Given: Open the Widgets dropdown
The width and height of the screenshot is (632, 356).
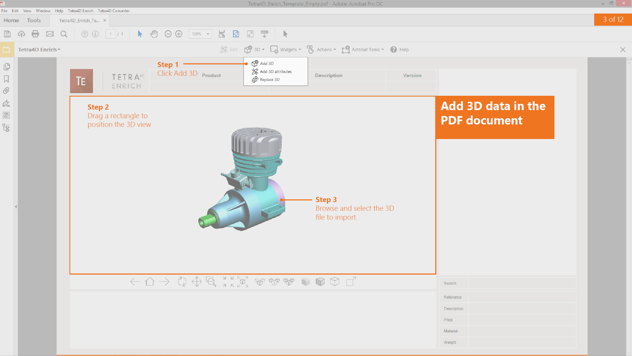Looking at the screenshot, I should tap(286, 50).
